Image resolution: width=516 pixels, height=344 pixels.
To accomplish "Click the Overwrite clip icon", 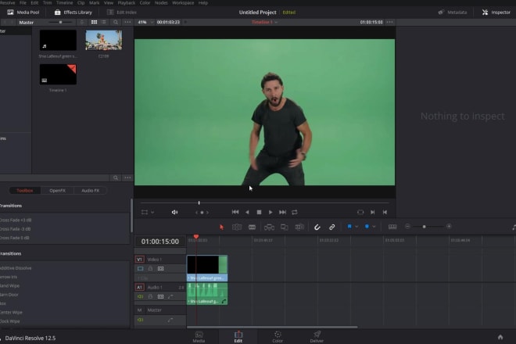I will (x=284, y=227).
